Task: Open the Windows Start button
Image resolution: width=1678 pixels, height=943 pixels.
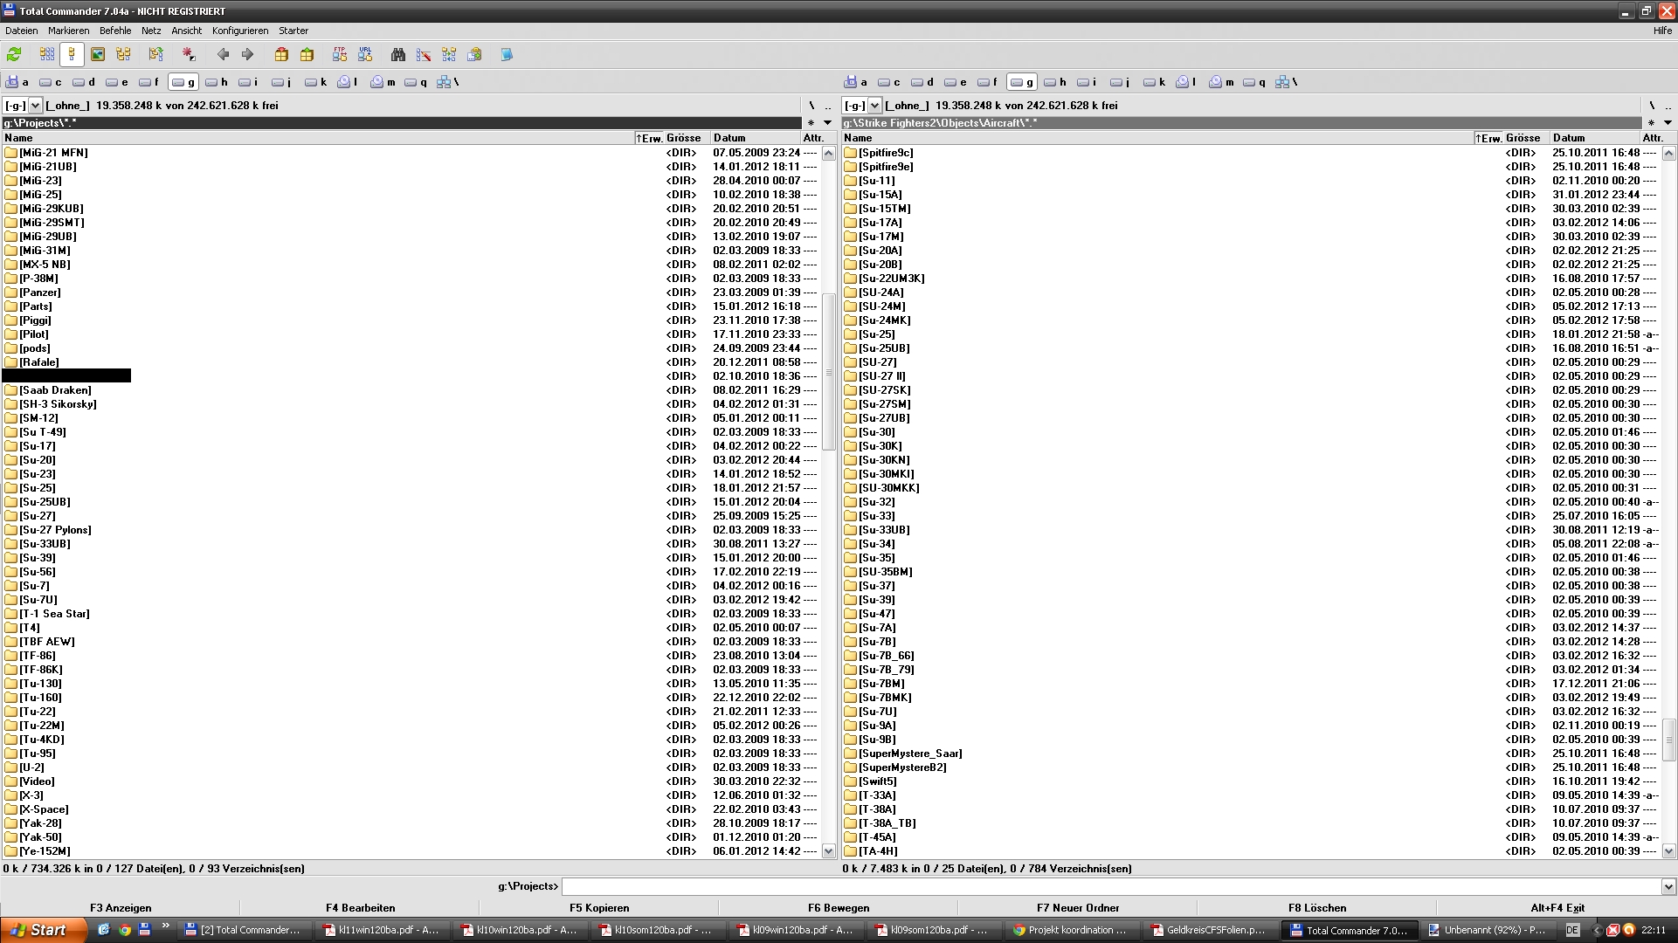Action: point(44,931)
